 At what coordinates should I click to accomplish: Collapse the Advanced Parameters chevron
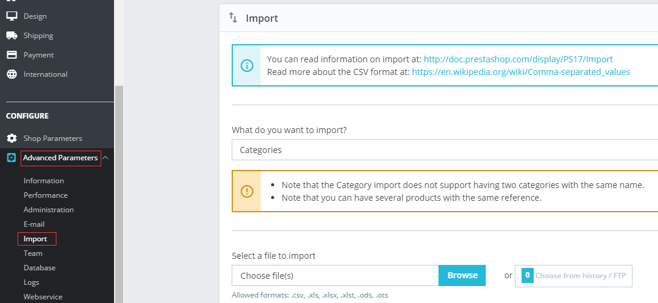(x=106, y=158)
